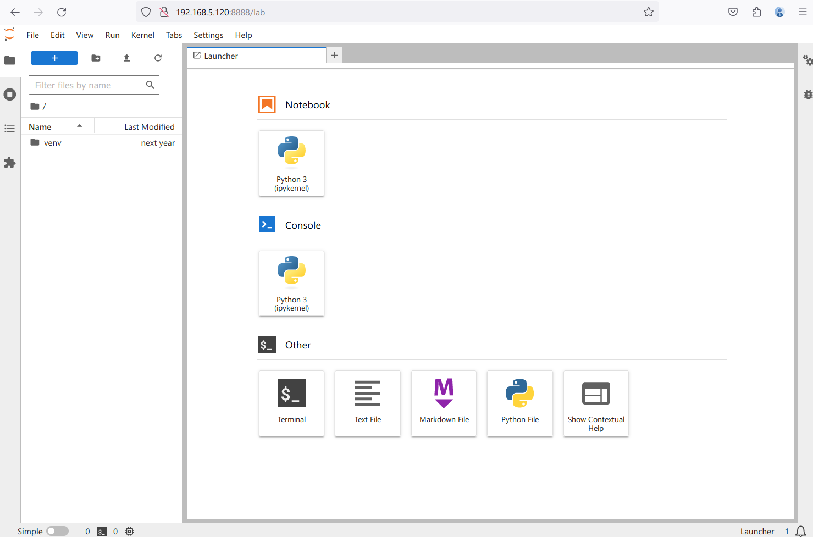Open the Extension Manager puzzle icon
The image size is (813, 537).
pyautogui.click(x=10, y=163)
